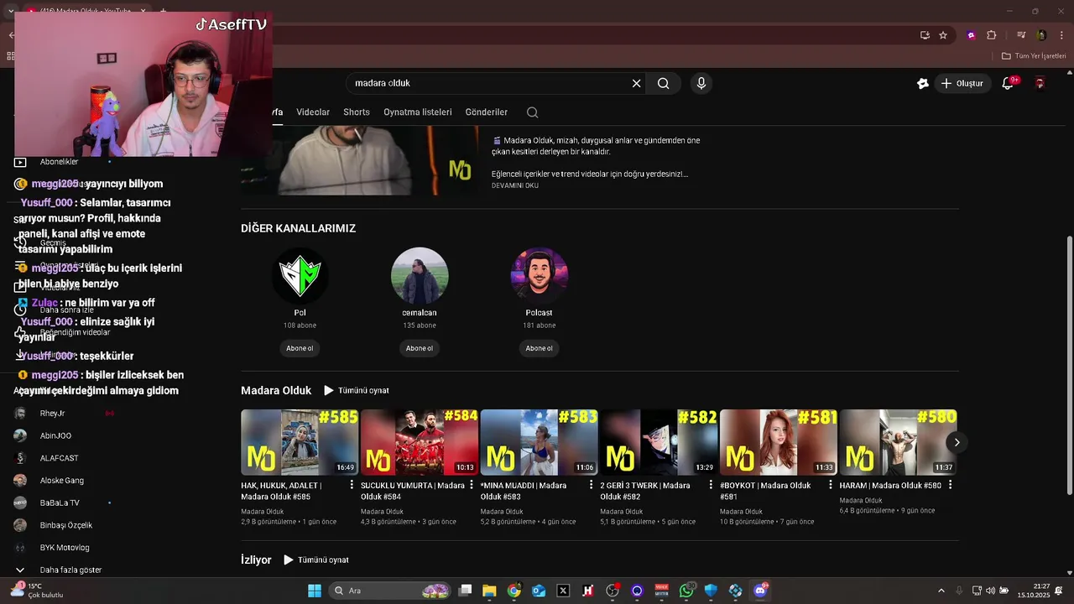Open the cemalcan channel avatar

tap(420, 276)
